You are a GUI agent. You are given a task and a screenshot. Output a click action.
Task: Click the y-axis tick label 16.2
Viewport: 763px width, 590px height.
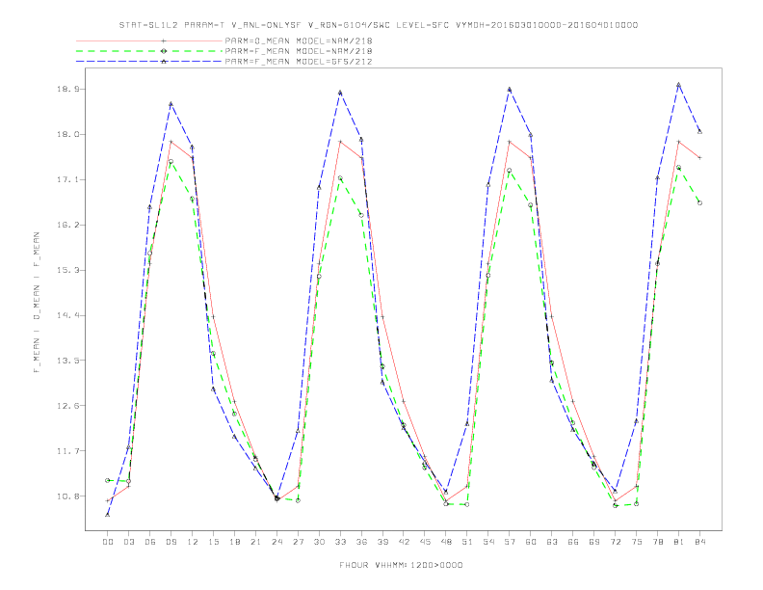tap(68, 225)
